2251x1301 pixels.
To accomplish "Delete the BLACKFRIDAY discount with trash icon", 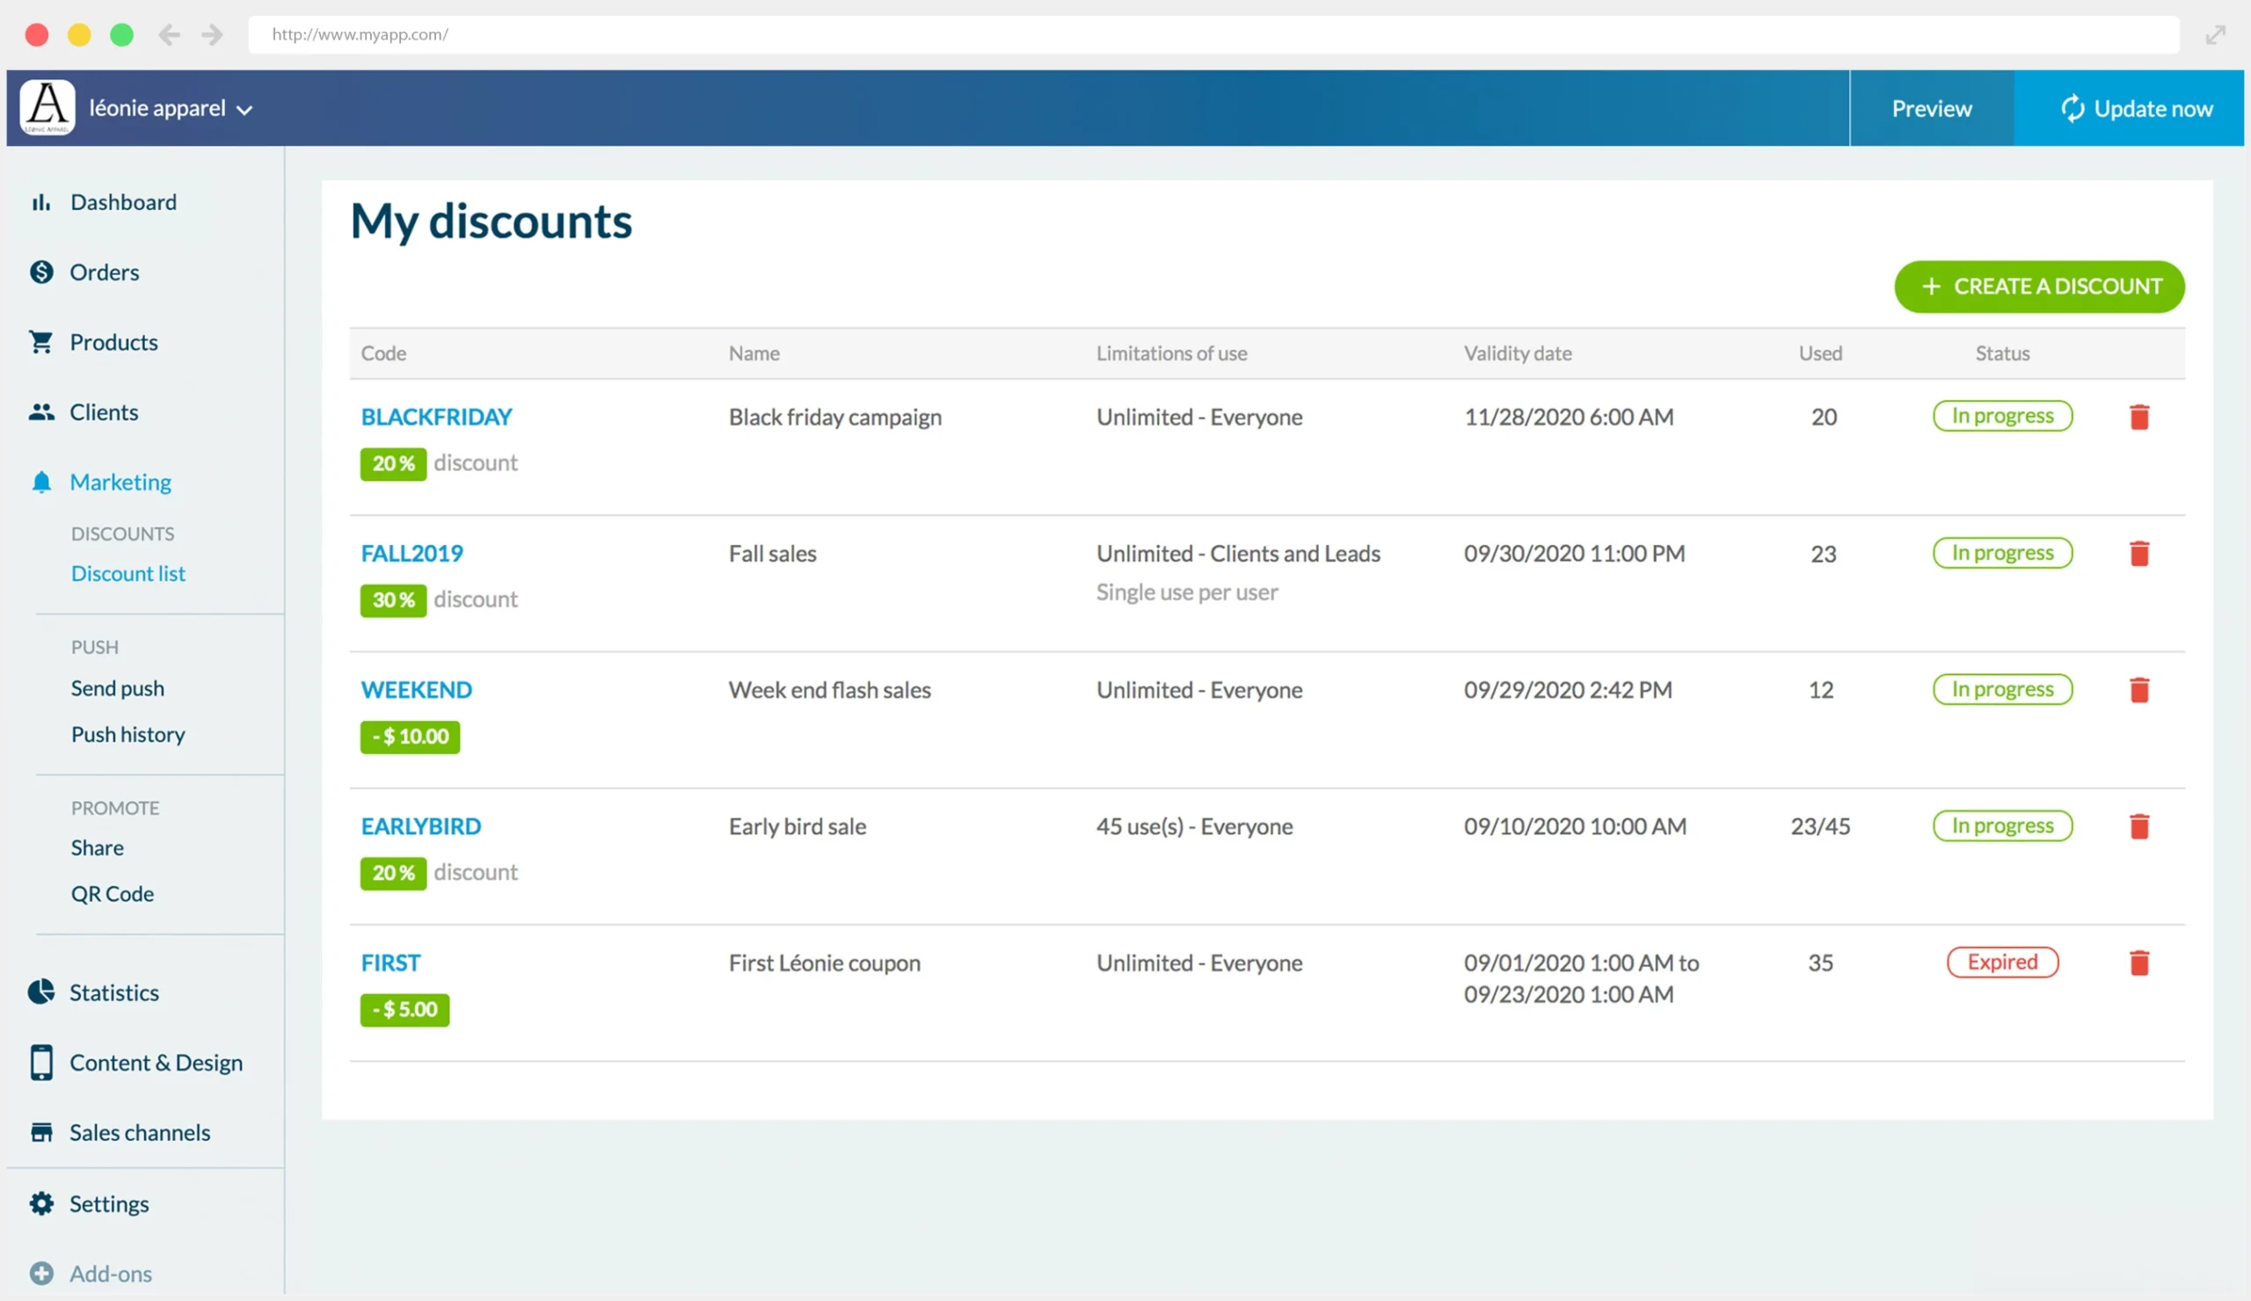I will 2138,417.
